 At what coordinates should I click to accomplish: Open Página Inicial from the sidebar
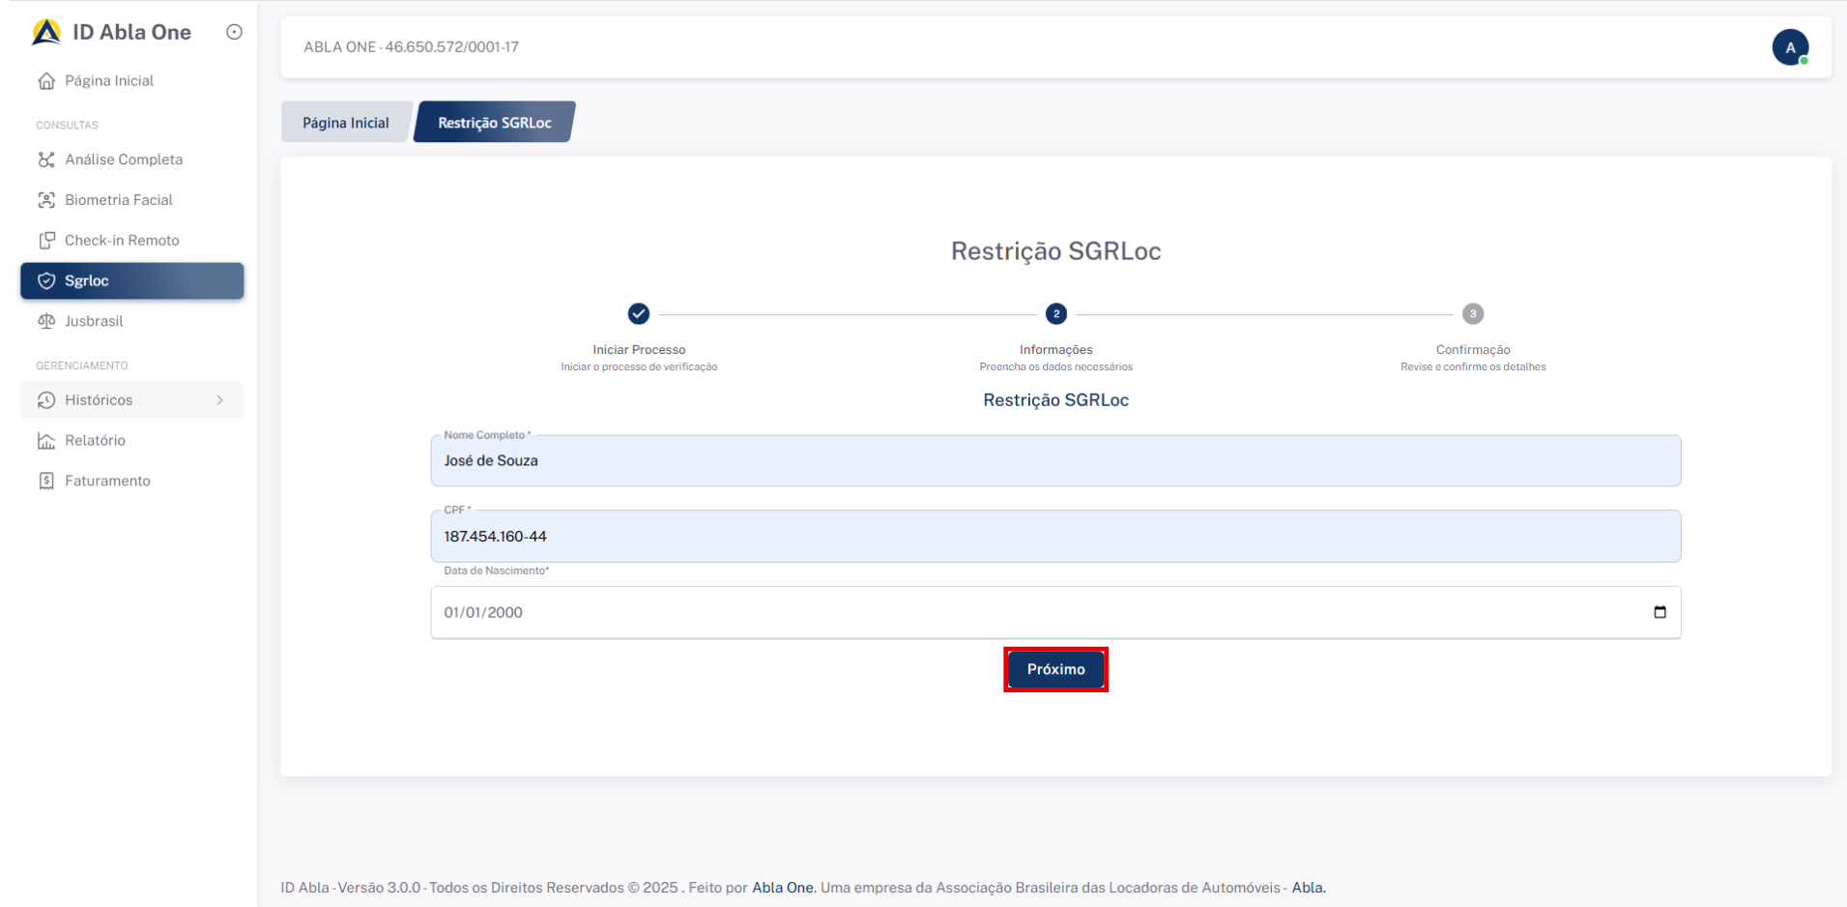108,81
